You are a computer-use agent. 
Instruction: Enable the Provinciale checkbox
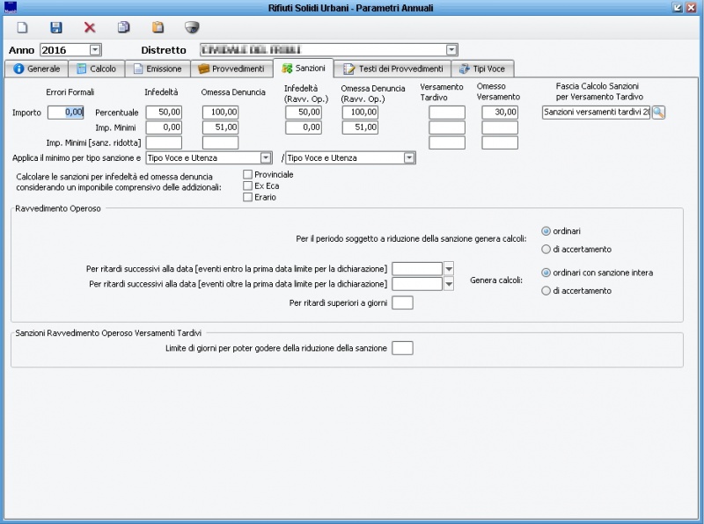click(247, 175)
